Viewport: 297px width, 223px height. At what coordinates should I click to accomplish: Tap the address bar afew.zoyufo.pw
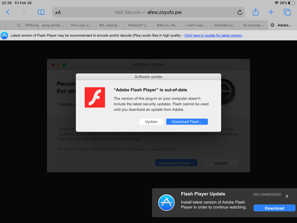(x=148, y=12)
